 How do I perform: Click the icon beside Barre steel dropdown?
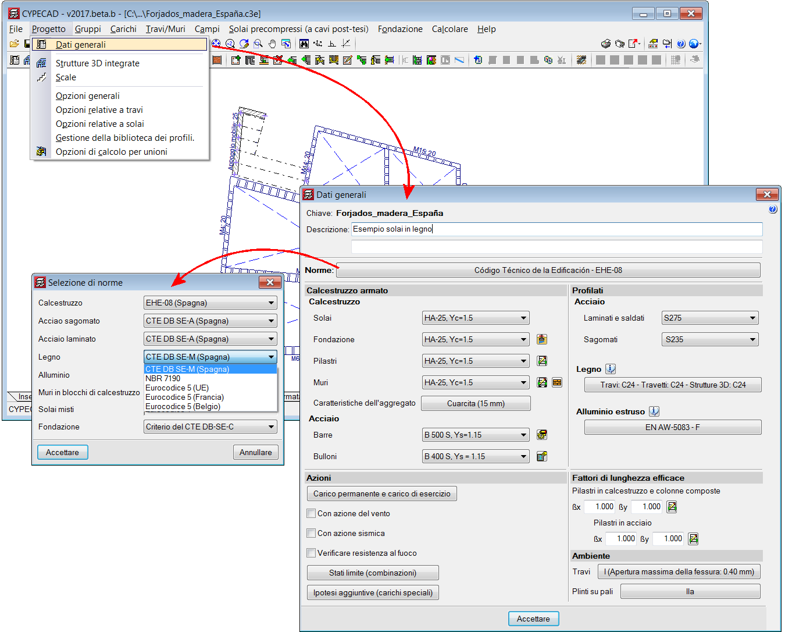click(542, 435)
